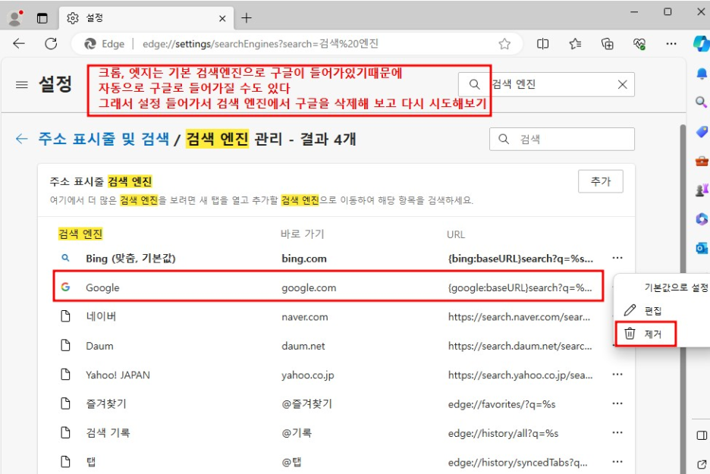Screen dimensions: 710x474
Task: Select the Yahoo! JAPAN entry
Action: [x=118, y=375]
